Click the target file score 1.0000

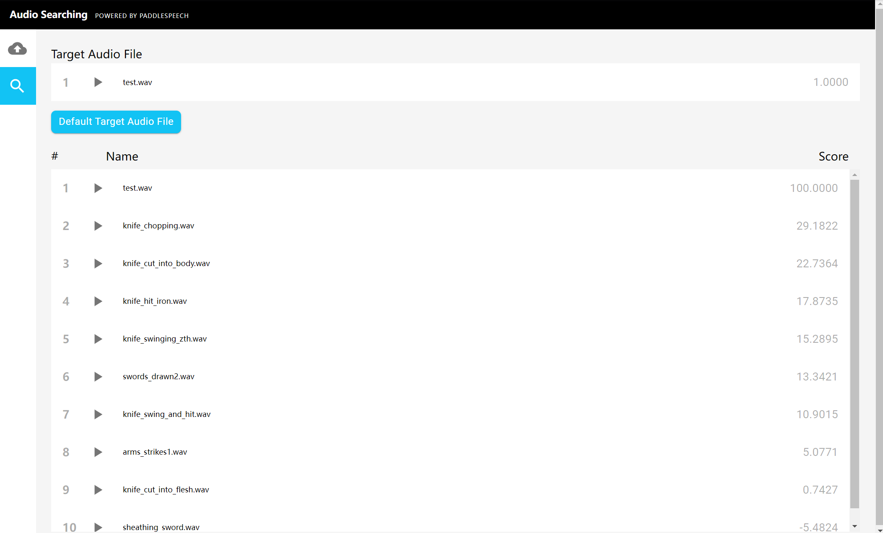point(831,82)
